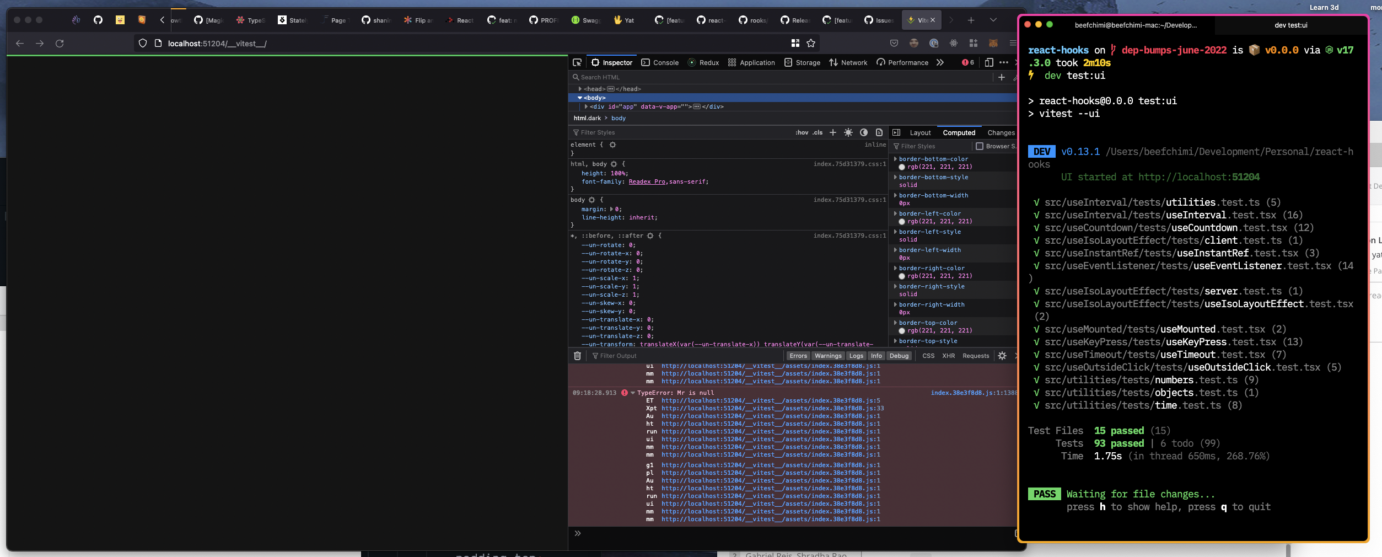Enable light color scheme simulation (sun icon)
Viewport: 1382px width, 557px height.
tap(848, 132)
